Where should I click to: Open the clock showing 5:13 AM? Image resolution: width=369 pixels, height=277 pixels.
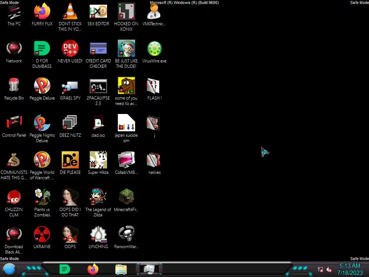(350, 266)
